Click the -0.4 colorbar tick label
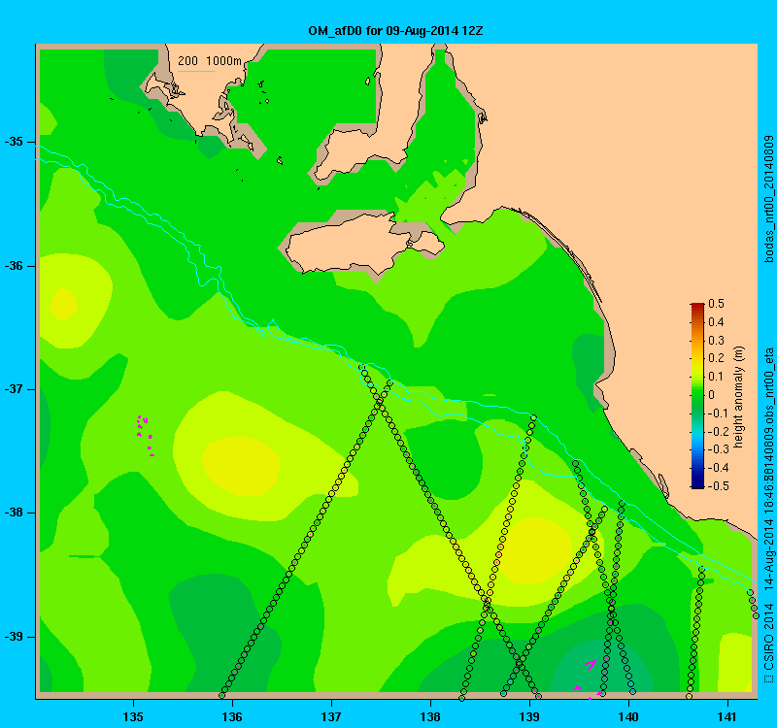The width and height of the screenshot is (777, 728). [x=717, y=468]
